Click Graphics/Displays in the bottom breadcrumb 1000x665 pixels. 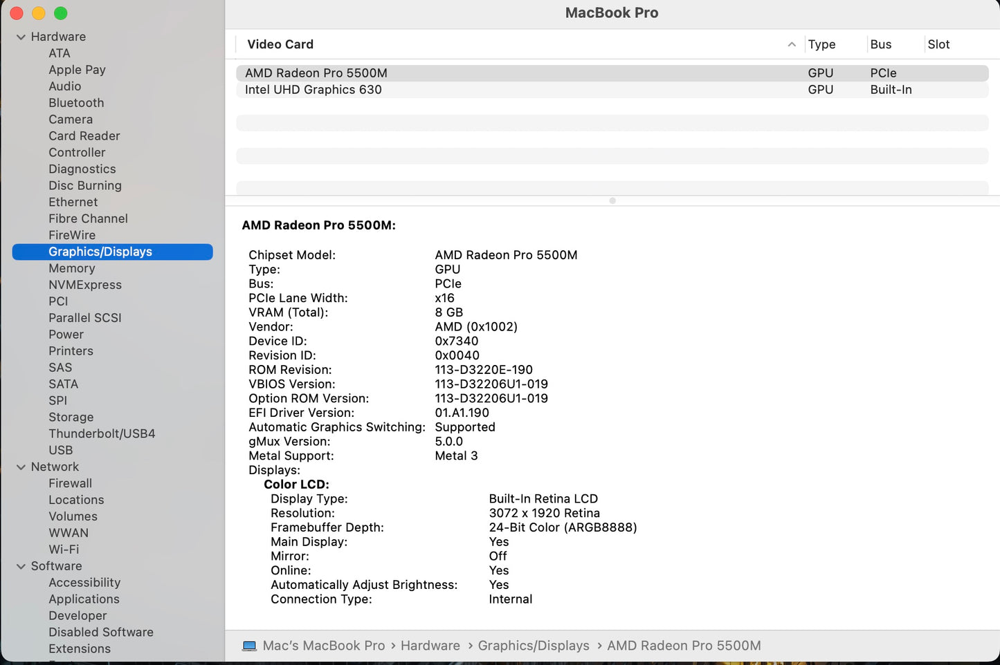point(534,645)
